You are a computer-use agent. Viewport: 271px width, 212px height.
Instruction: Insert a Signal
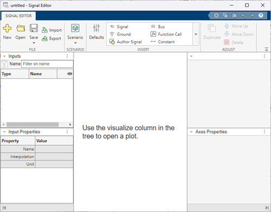(119, 27)
